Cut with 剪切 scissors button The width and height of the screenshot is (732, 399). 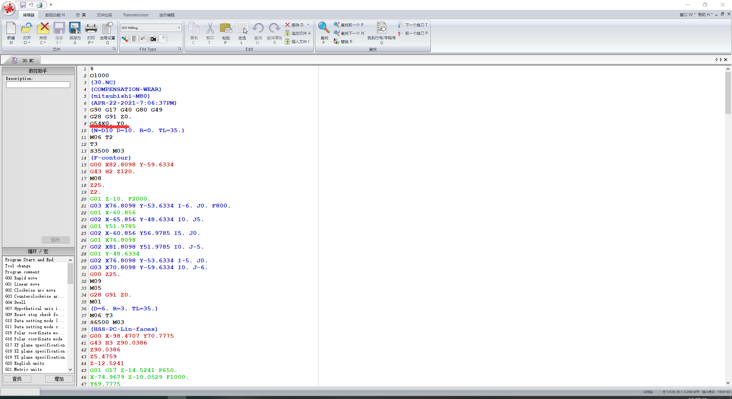(210, 33)
